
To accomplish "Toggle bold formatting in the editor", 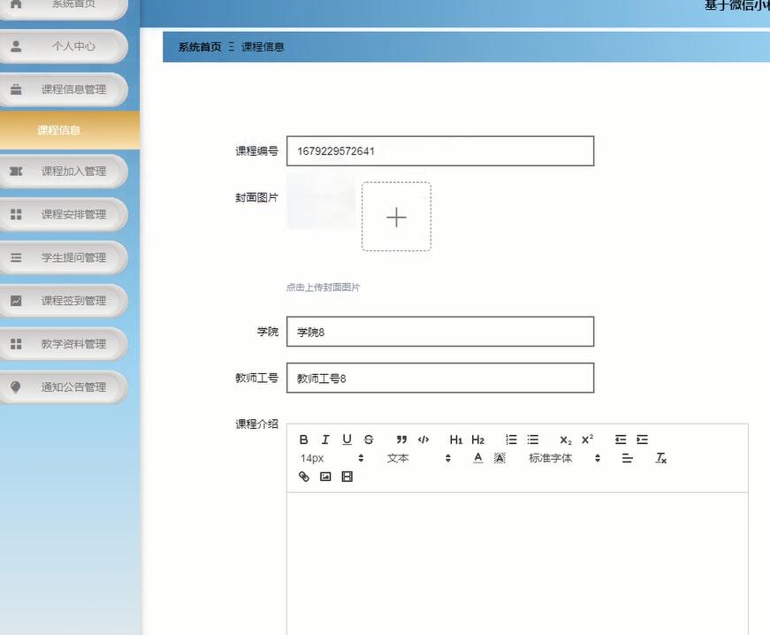I will (303, 440).
